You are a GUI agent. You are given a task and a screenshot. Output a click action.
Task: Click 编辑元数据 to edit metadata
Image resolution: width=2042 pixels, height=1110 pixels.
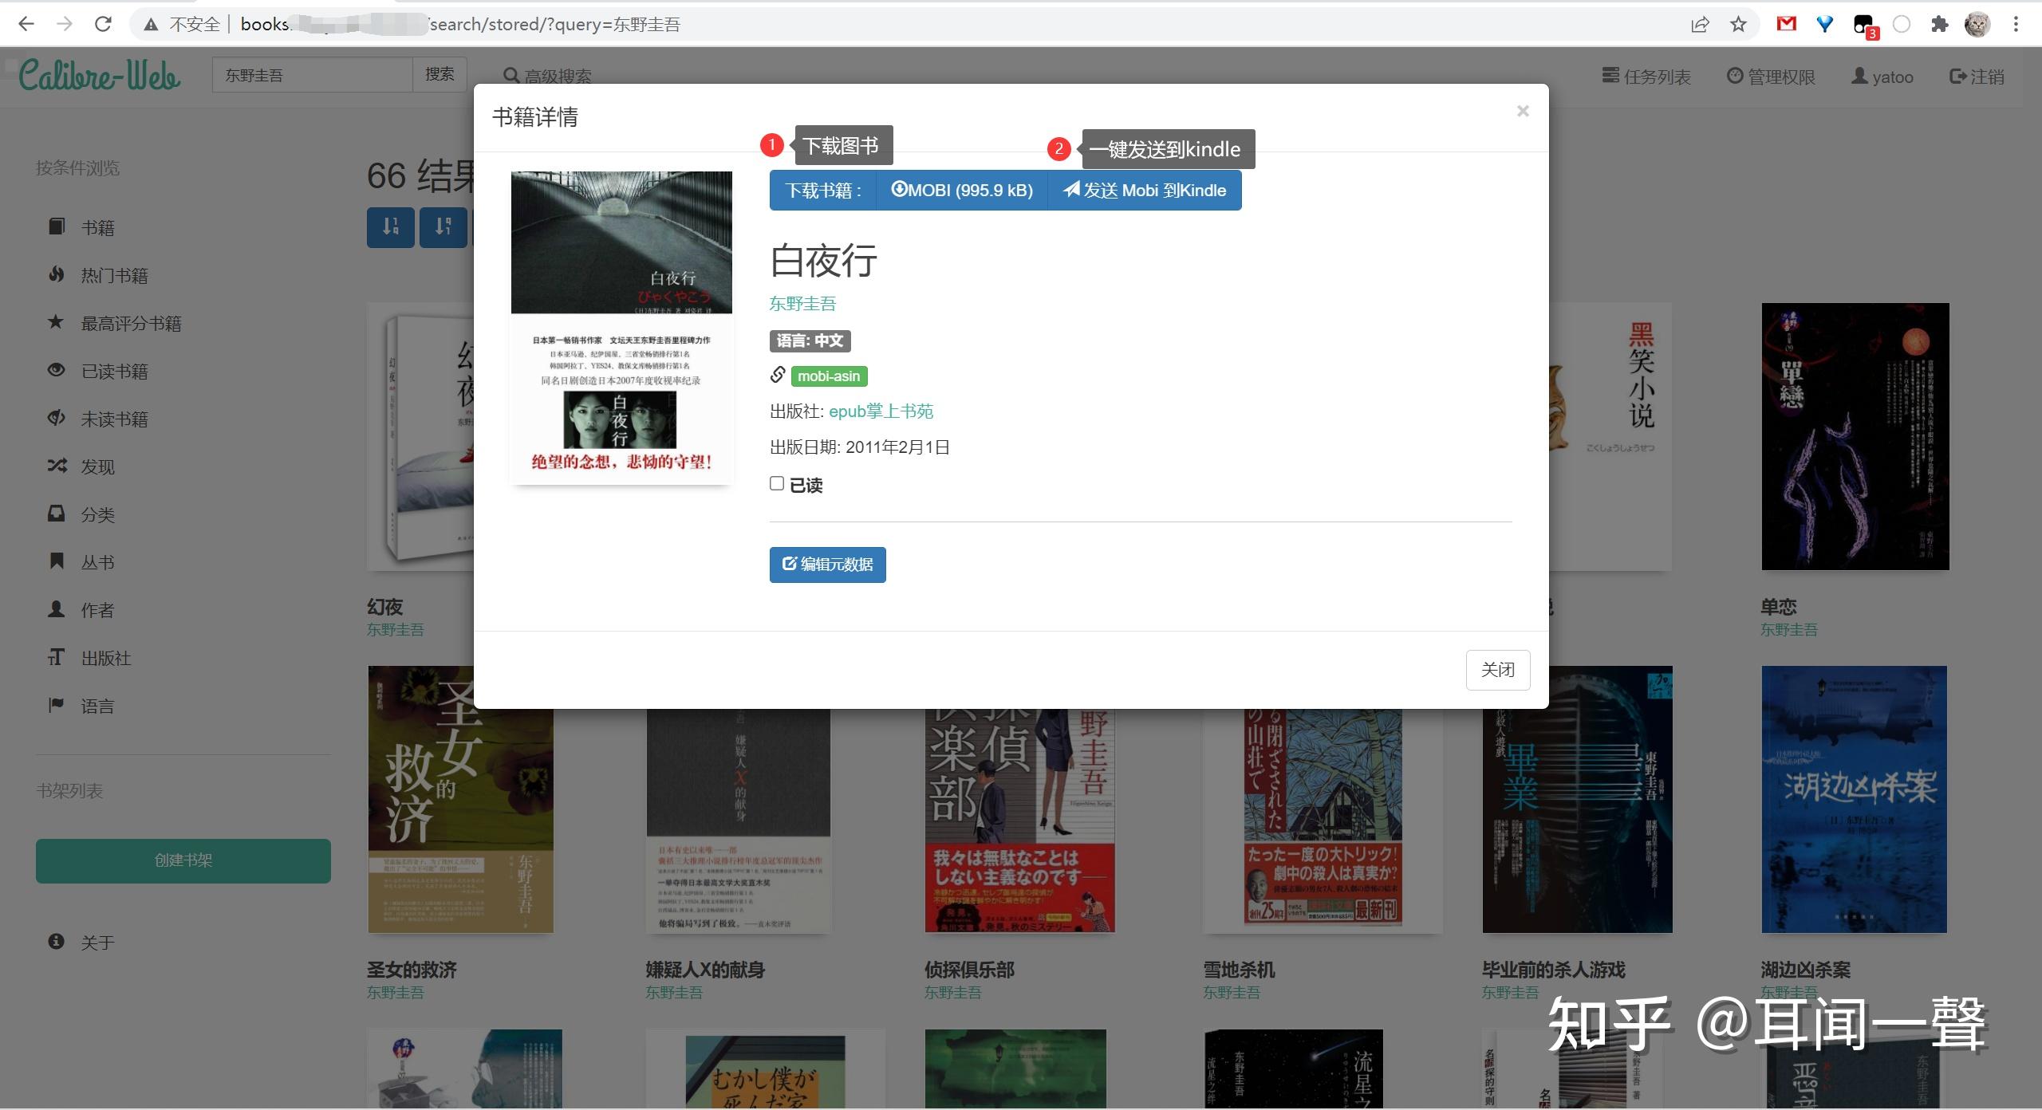point(827,565)
